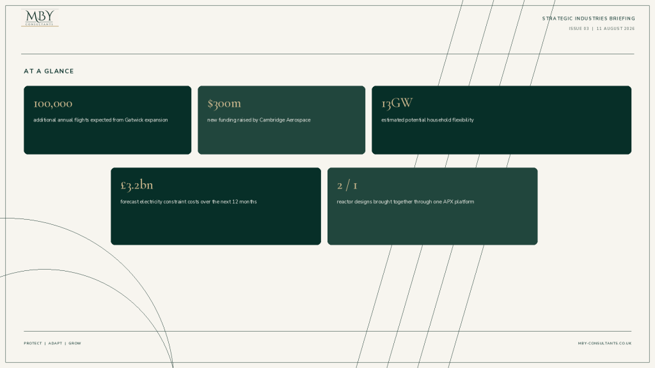This screenshot has width=655, height=368.
Task: Select 'estimated potential household flexibility' text
Action: tap(427, 120)
